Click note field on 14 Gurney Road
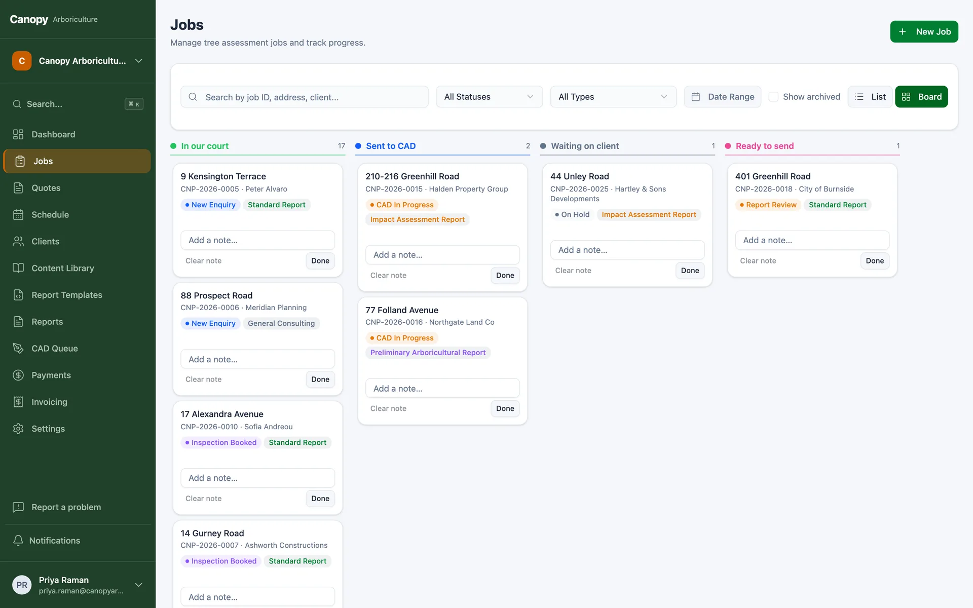Image resolution: width=973 pixels, height=608 pixels. (x=257, y=597)
